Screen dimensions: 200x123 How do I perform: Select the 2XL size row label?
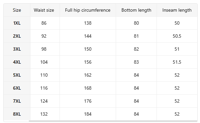(x=17, y=36)
